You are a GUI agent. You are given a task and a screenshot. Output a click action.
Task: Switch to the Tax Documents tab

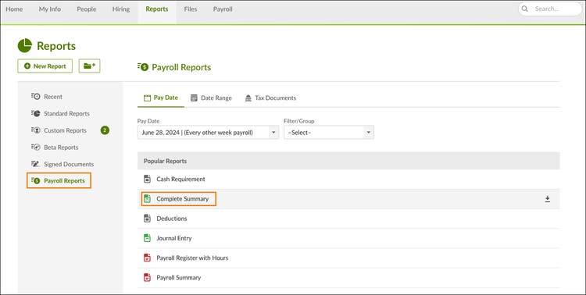click(x=270, y=98)
